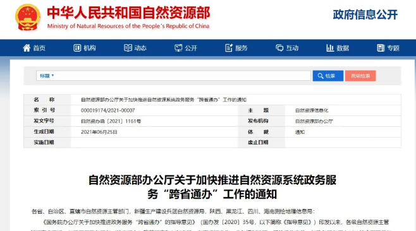Open the 数据 bar chart icon
This screenshot has width=416, height=231.
tap(330, 48)
